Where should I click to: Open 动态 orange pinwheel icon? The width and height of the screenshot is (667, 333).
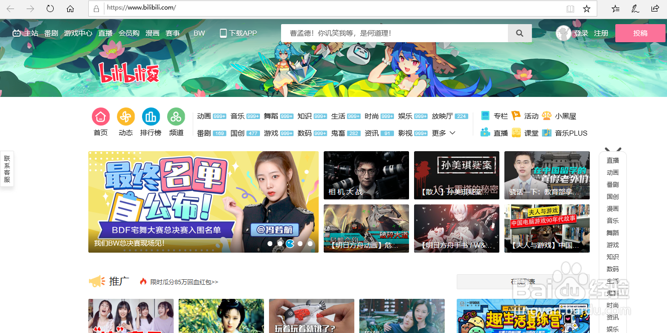pyautogui.click(x=126, y=117)
